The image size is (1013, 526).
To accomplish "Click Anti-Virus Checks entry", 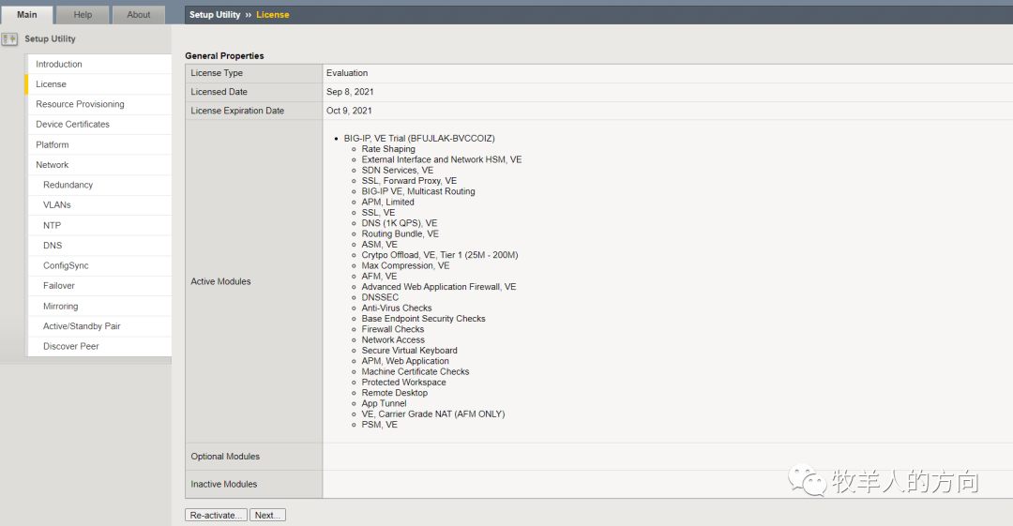I will (397, 308).
